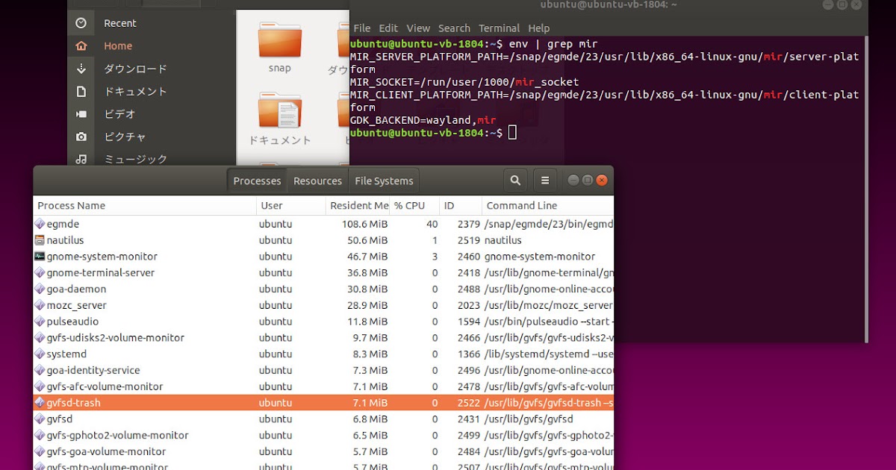Open the System Monitor hamburger menu
Image resolution: width=896 pixels, height=470 pixels.
tap(545, 180)
